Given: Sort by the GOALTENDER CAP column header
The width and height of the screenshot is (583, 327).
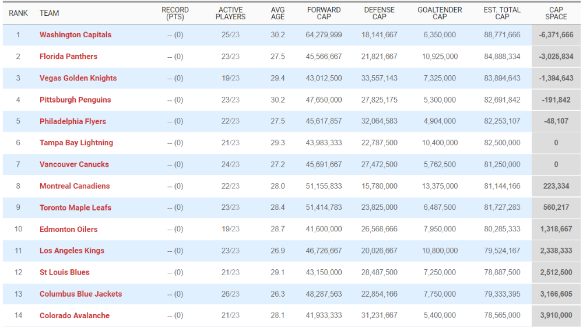Looking at the screenshot, I should click(x=440, y=13).
